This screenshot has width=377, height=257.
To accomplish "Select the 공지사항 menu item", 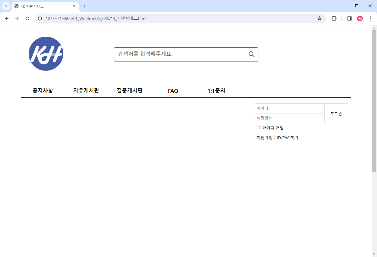I will 43,90.
